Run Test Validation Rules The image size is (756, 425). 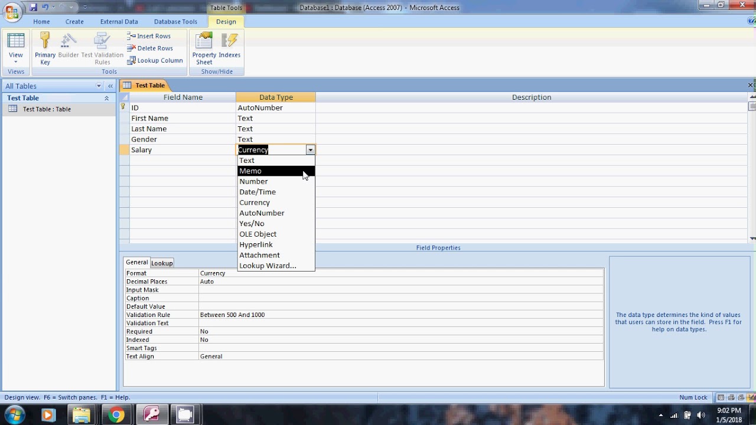click(x=102, y=50)
